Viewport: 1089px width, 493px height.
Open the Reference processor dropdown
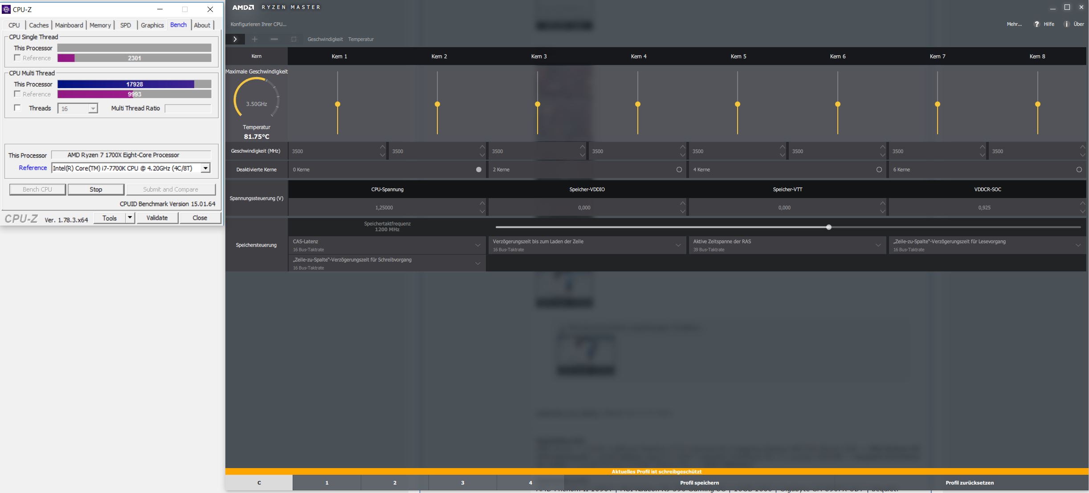(205, 168)
